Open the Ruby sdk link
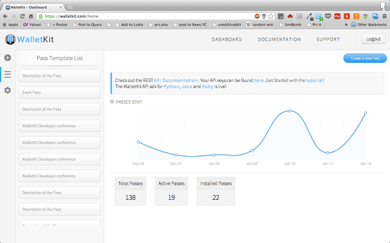The width and height of the screenshot is (390, 243). [x=207, y=86]
